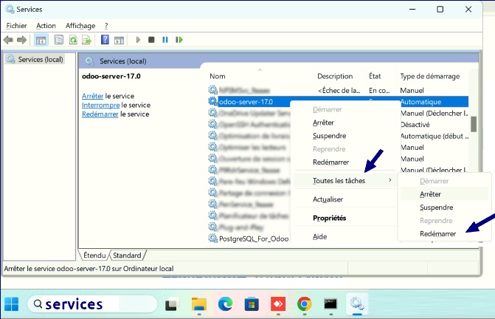Click the gear icon of odoo-server-17.0 row
Viewport: 495px width, 319px height.
coord(212,101)
